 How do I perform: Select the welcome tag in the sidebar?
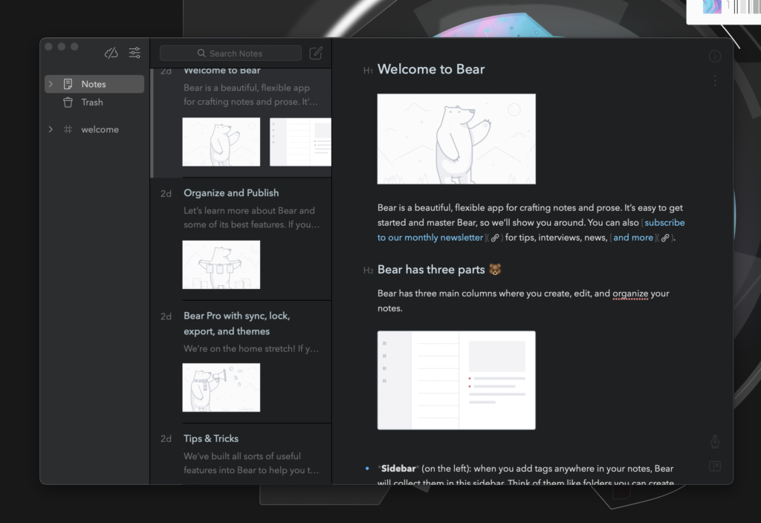tap(100, 129)
